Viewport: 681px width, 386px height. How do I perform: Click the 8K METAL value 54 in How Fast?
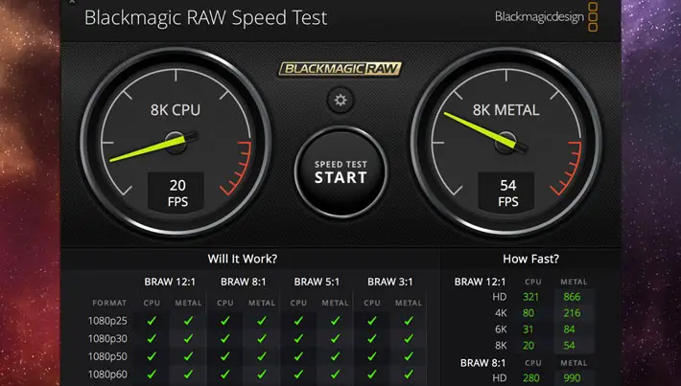click(x=569, y=346)
